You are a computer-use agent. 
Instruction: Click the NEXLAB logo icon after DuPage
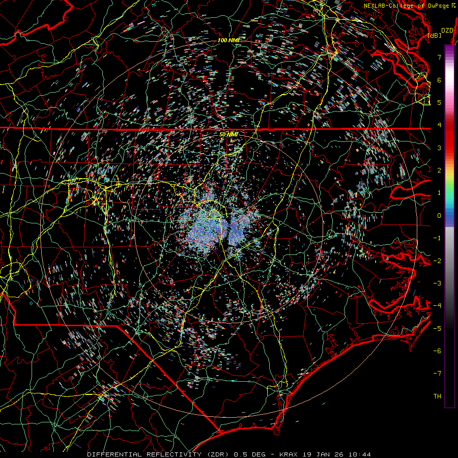pos(453,6)
